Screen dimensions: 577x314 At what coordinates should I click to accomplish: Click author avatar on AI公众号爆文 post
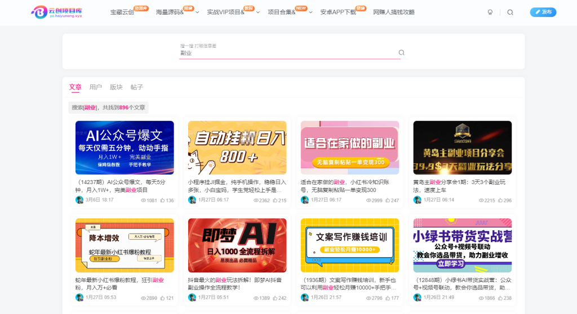(79, 200)
